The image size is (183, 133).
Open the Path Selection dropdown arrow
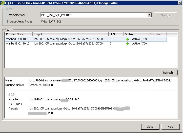click(x=150, y=15)
